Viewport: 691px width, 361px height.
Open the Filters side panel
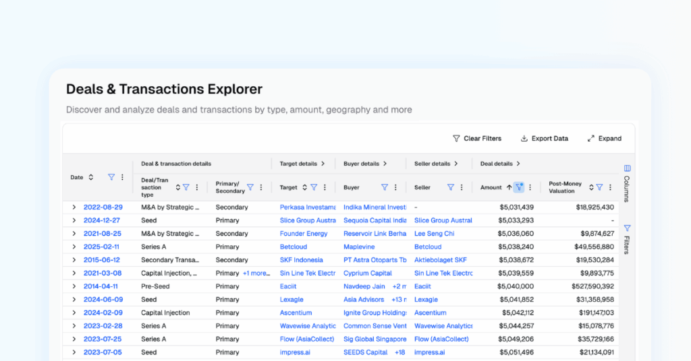(627, 240)
